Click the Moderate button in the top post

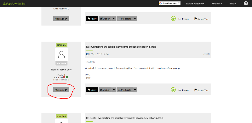click(125, 19)
